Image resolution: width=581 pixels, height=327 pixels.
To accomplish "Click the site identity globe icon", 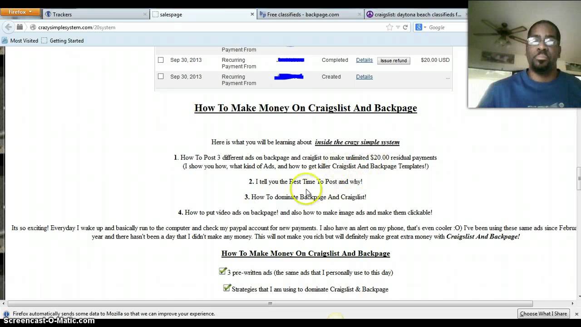I will 33,27.
